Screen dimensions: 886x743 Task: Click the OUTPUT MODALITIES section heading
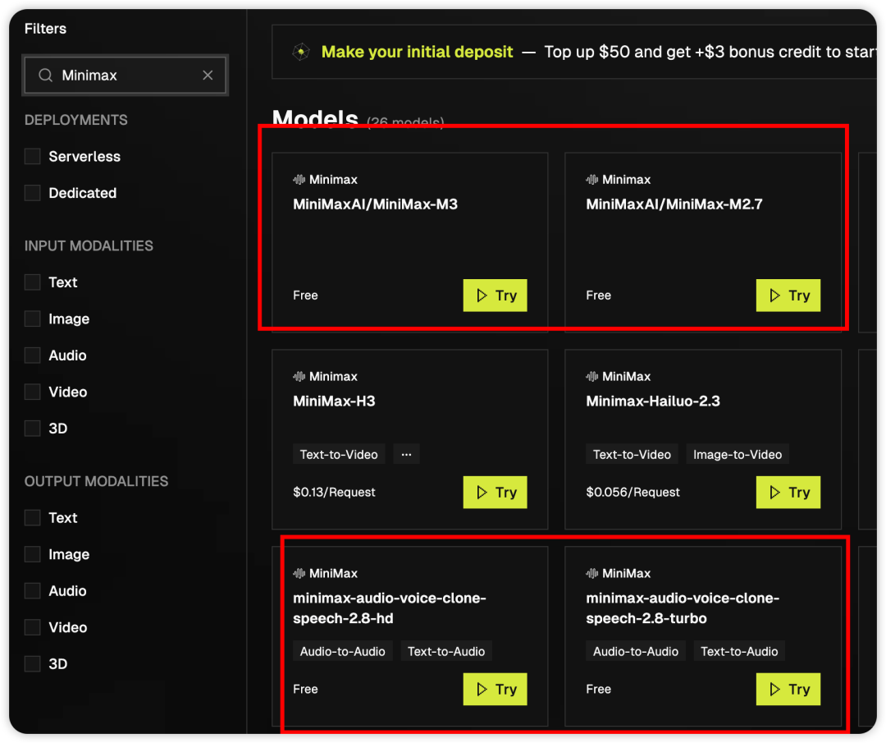click(x=96, y=481)
